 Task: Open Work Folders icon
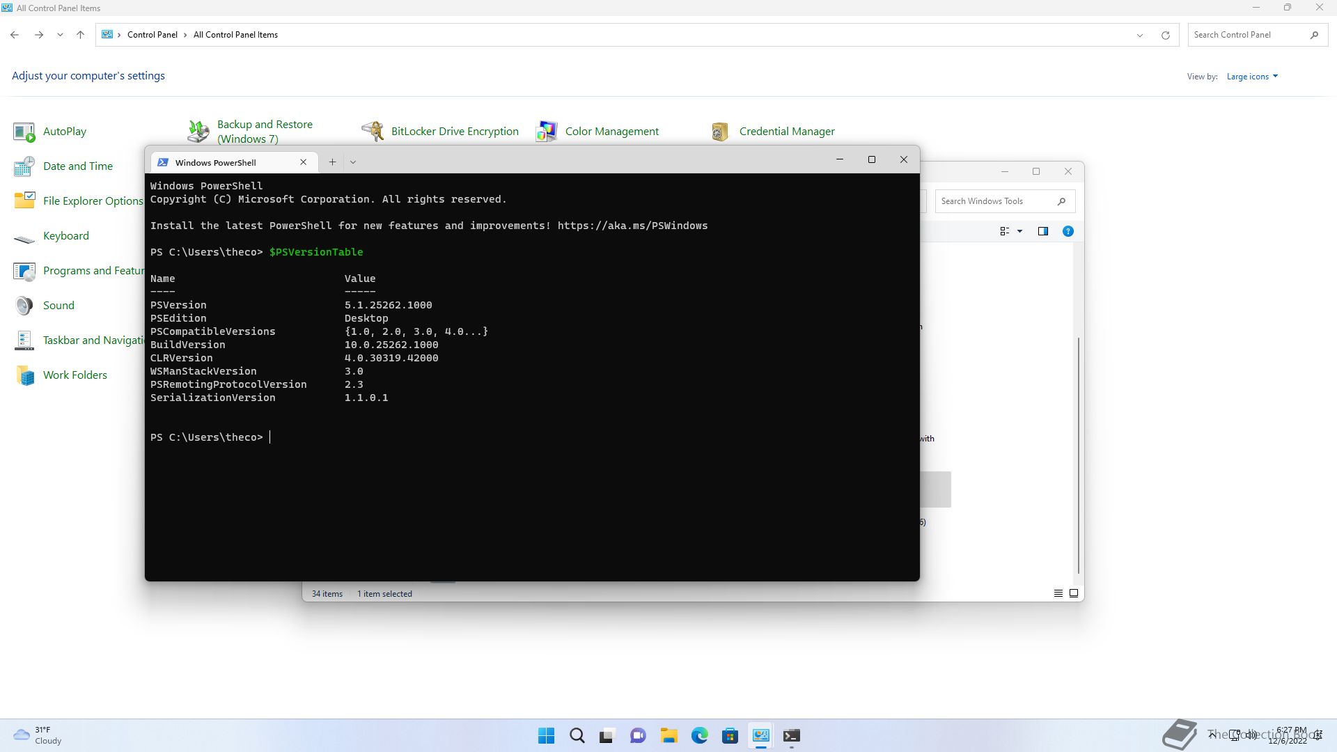click(24, 375)
